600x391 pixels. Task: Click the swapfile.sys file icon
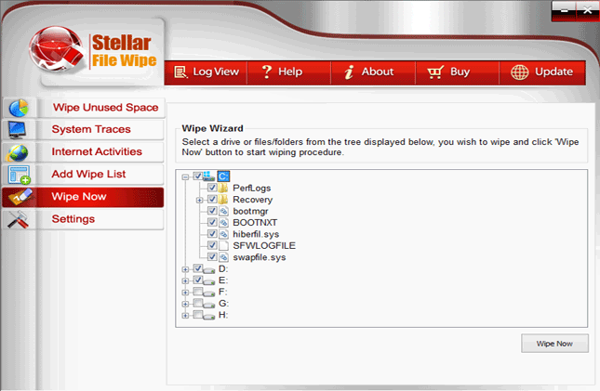pos(224,257)
